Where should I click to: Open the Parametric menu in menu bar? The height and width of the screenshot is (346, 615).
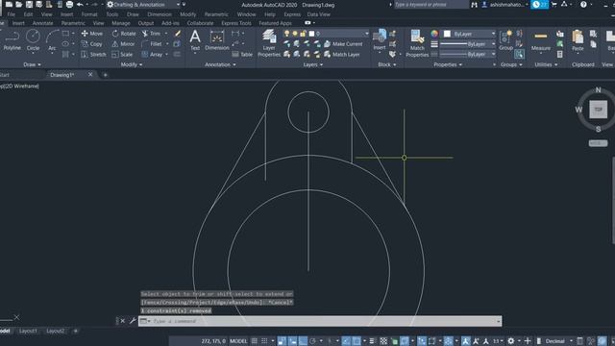(x=216, y=14)
